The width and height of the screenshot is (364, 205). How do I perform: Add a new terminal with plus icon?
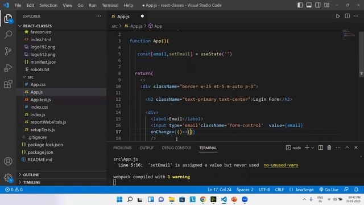coord(307,147)
